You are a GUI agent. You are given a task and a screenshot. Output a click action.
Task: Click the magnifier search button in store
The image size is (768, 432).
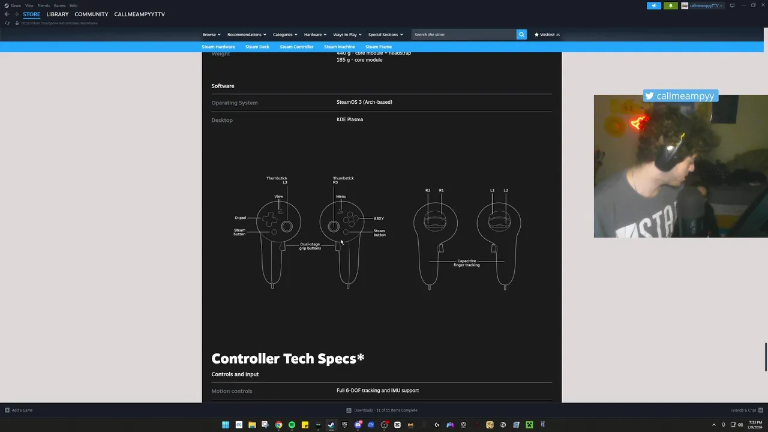pos(521,34)
